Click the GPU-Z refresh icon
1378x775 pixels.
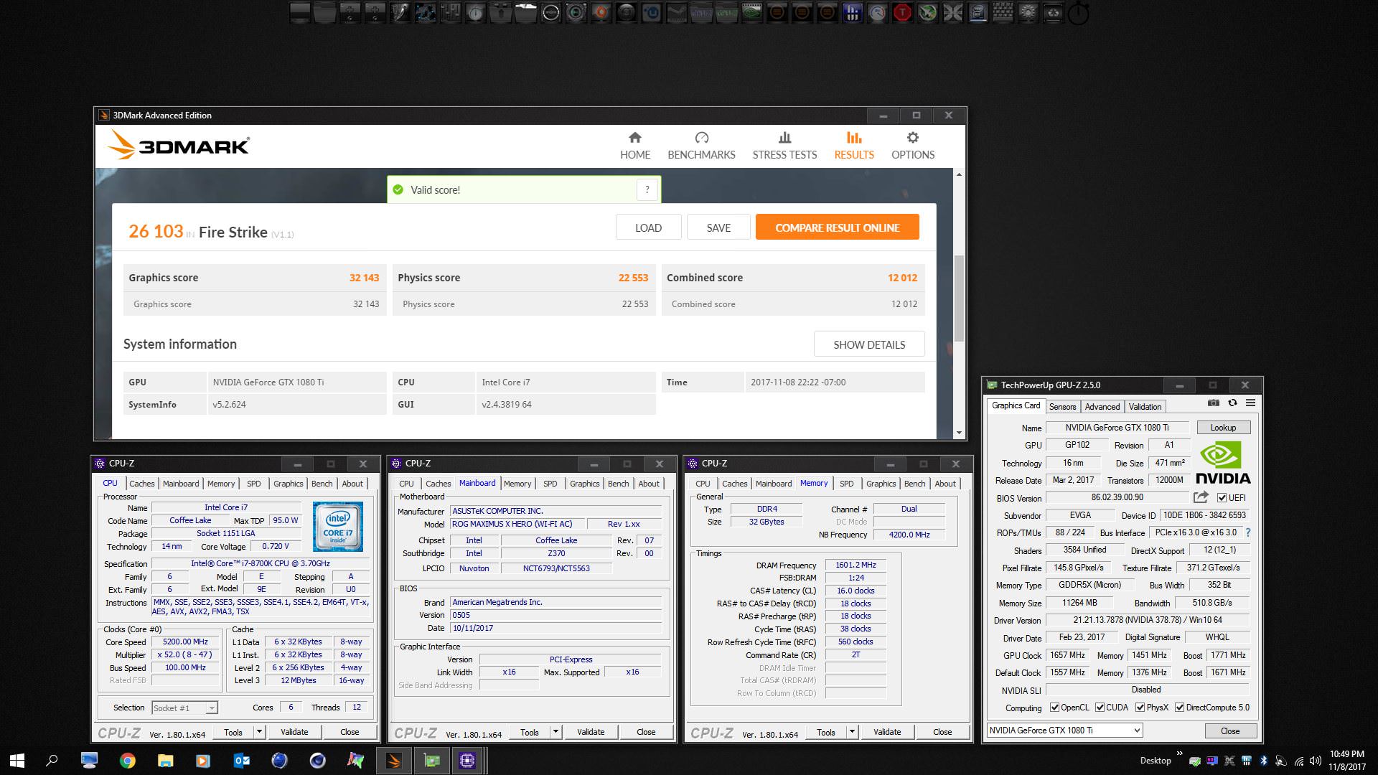coord(1232,403)
